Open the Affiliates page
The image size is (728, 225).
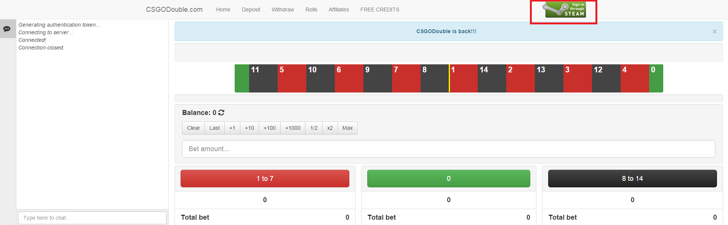click(339, 10)
